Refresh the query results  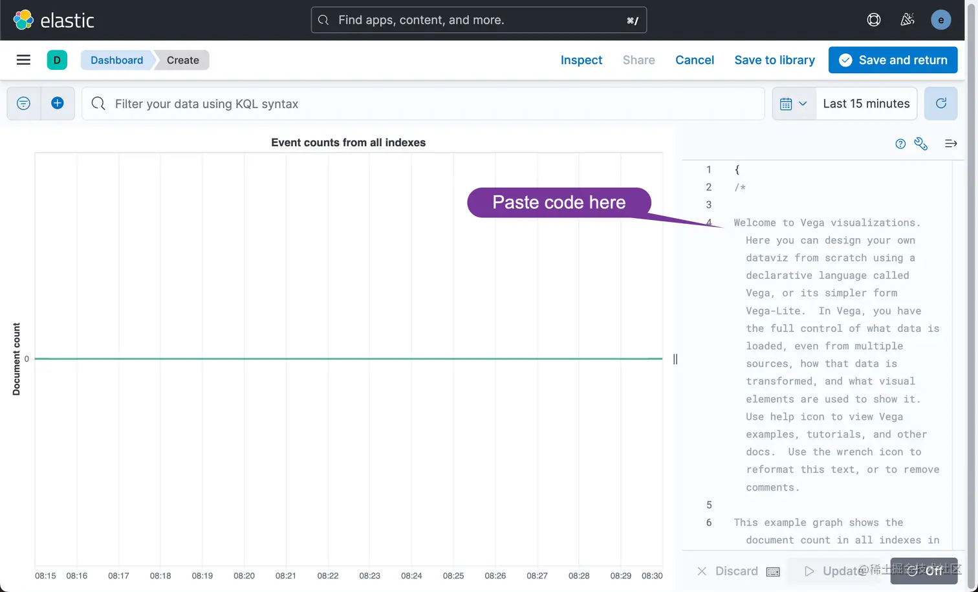940,104
